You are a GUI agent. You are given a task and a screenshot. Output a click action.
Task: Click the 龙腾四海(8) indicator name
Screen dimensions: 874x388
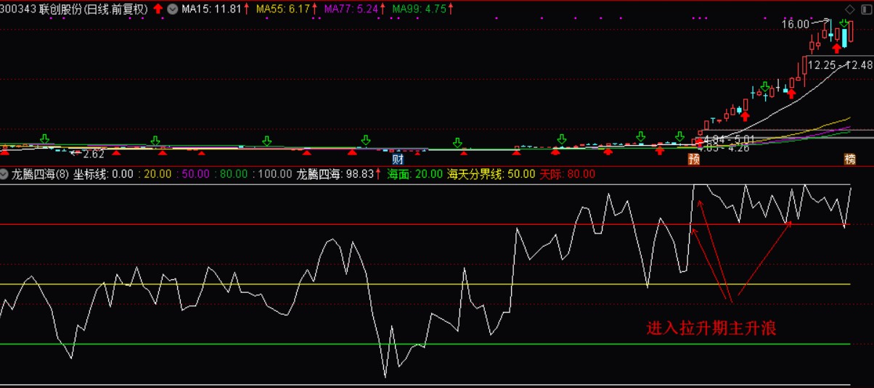tap(41, 175)
